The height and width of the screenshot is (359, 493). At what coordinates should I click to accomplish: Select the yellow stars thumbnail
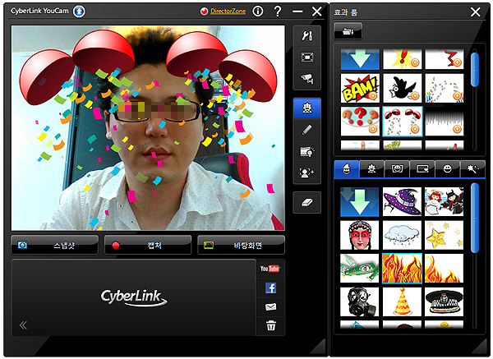point(444,235)
